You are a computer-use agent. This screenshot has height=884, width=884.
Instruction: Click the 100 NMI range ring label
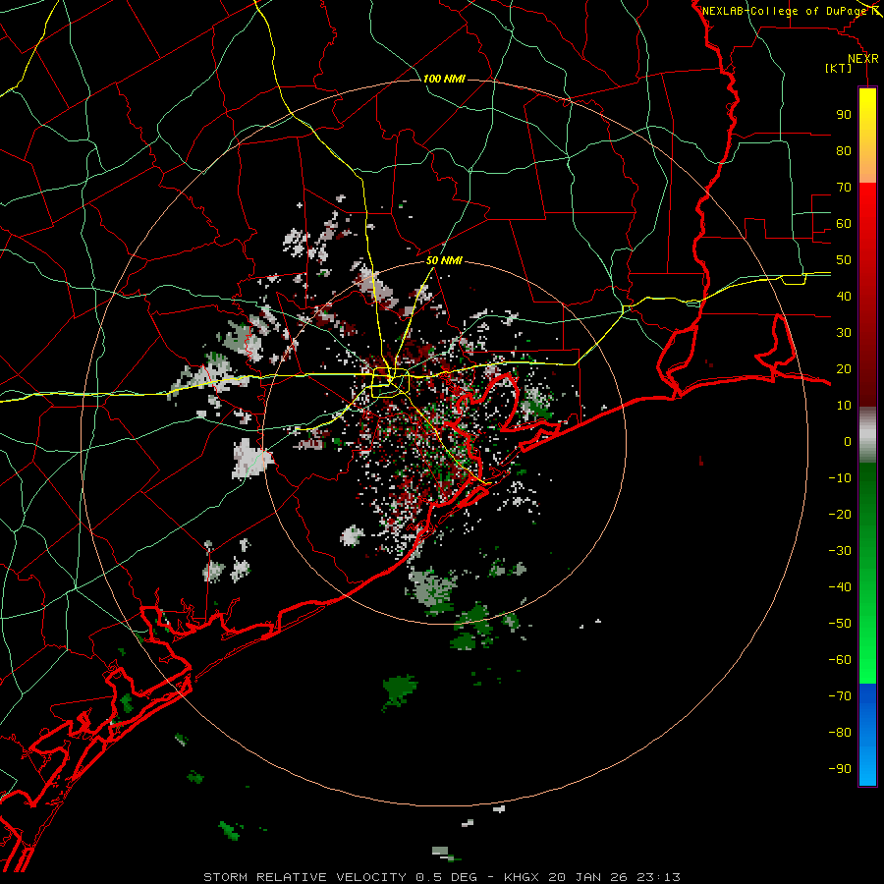444,79
